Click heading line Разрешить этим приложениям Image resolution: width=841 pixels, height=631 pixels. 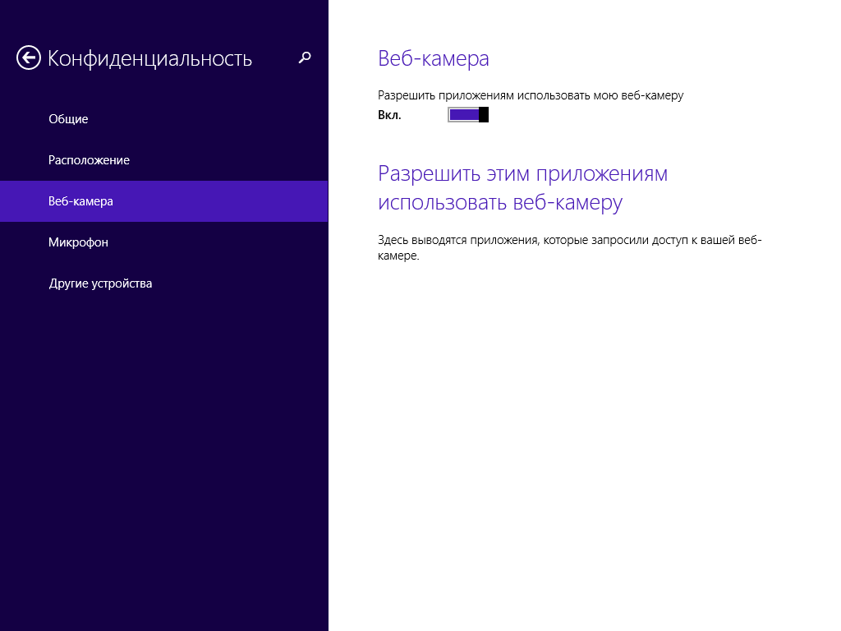522,174
